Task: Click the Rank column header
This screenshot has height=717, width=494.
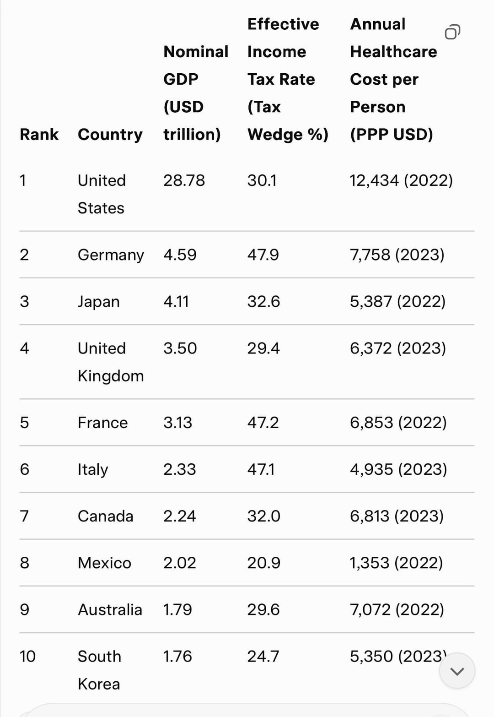Action: (x=39, y=134)
